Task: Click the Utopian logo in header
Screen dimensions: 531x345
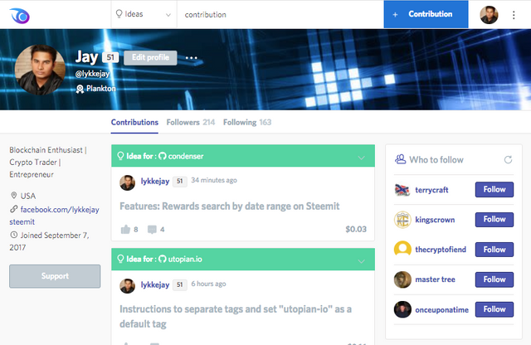Action: tap(20, 15)
